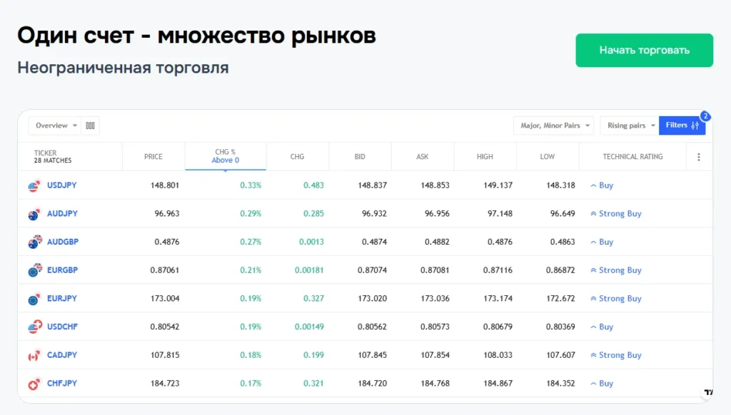Sort by the CHG % column header

click(x=226, y=156)
